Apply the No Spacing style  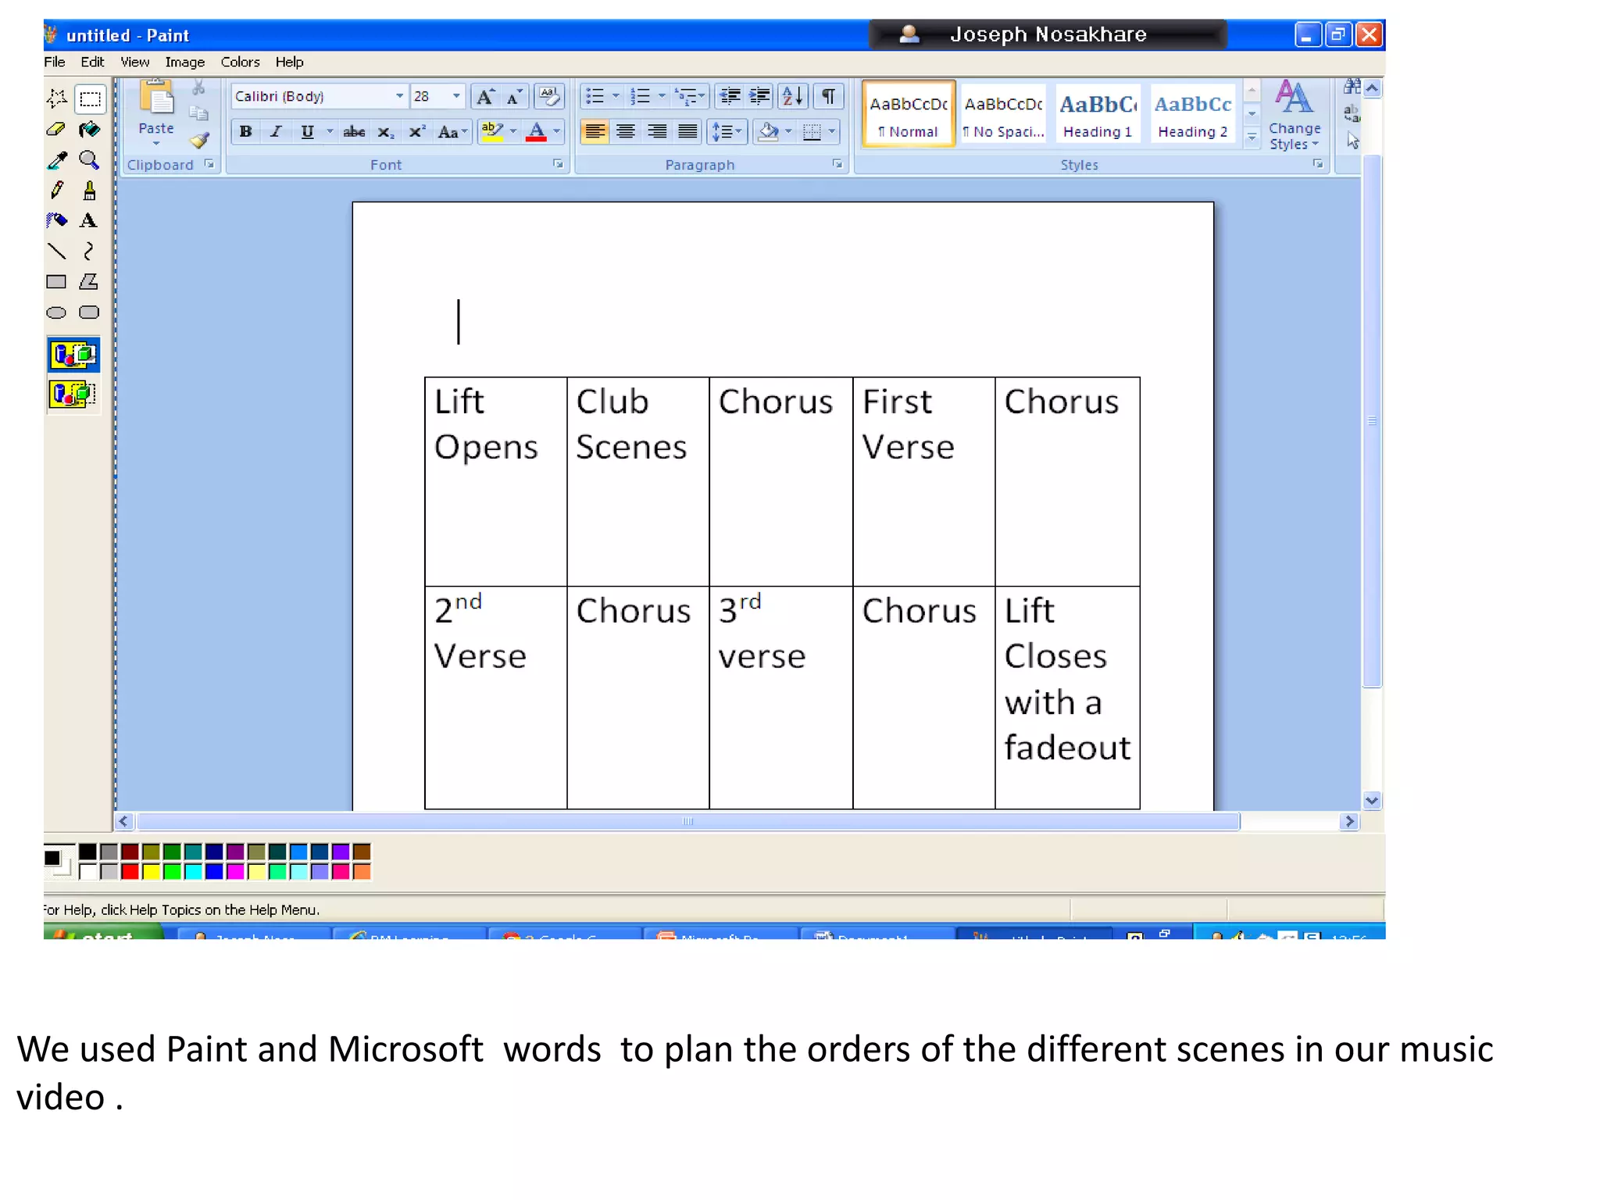pyautogui.click(x=1004, y=114)
